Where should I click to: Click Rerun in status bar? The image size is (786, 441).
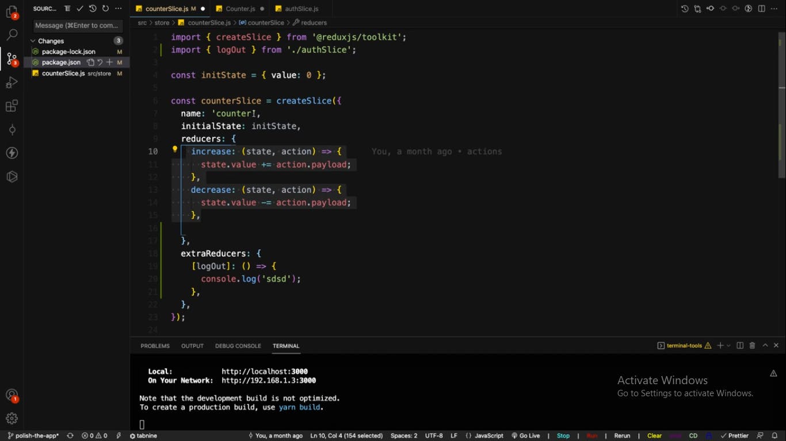(622, 436)
